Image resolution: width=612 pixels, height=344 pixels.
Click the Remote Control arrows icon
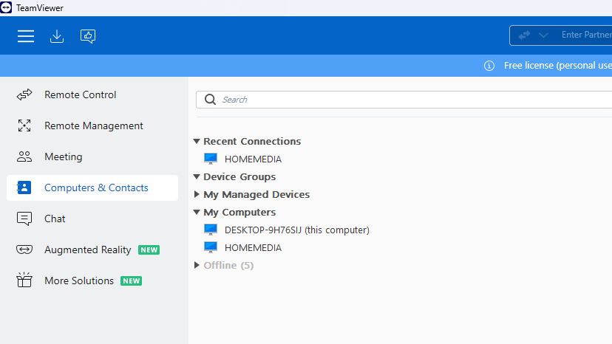[x=24, y=94]
